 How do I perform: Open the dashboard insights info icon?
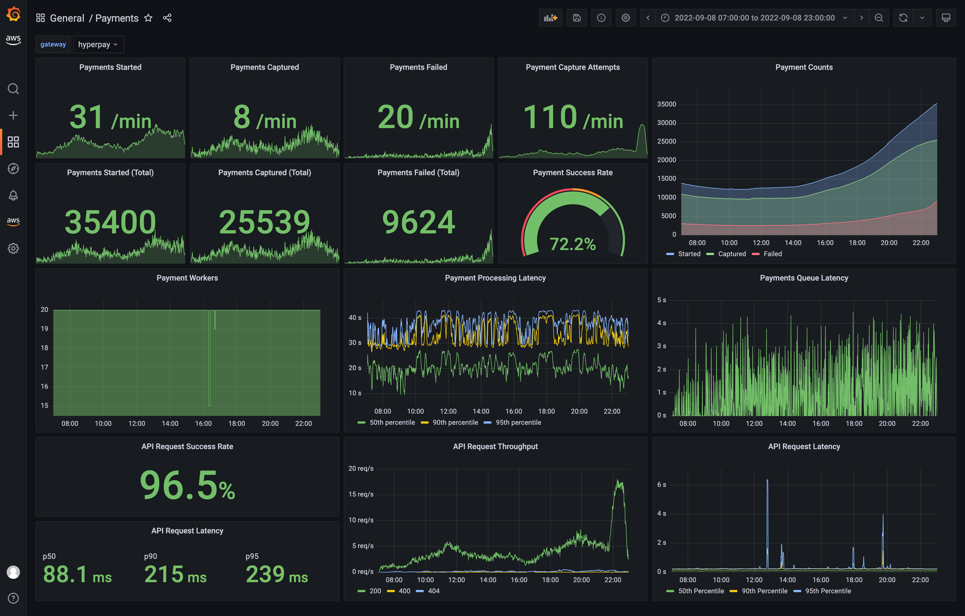click(x=601, y=18)
